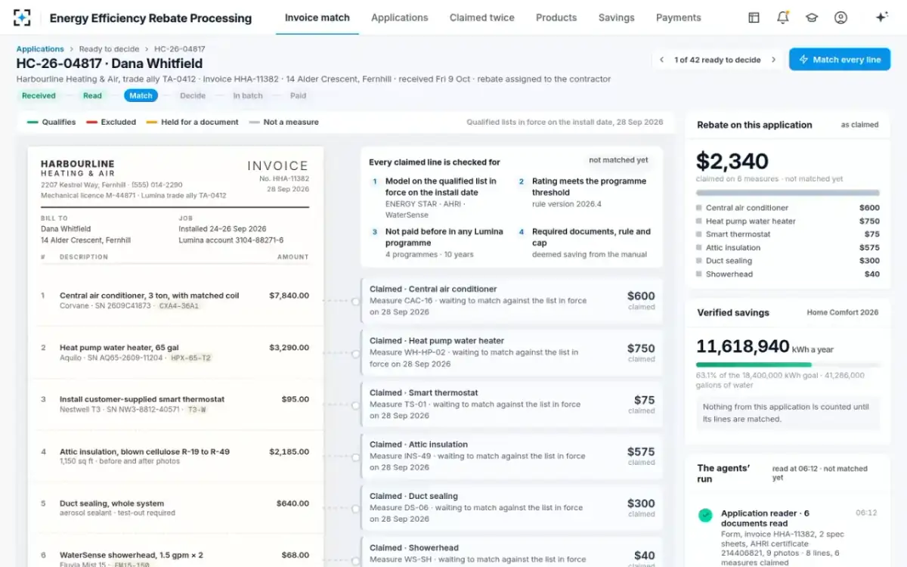Open the Applications tab

400,17
